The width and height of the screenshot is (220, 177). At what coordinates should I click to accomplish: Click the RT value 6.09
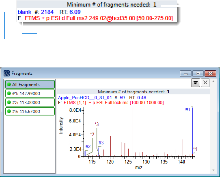(x=75, y=12)
